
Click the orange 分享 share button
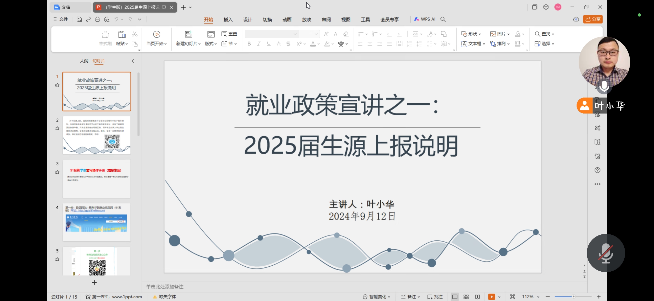click(x=593, y=19)
